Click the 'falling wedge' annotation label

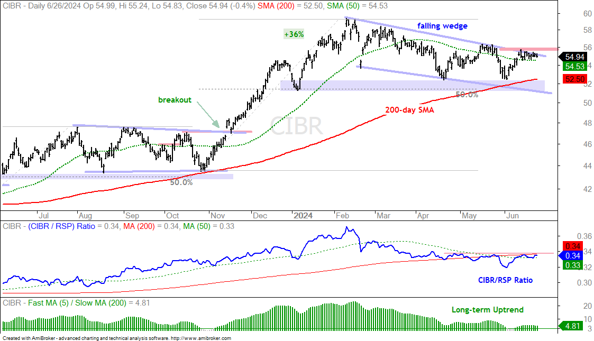point(442,26)
